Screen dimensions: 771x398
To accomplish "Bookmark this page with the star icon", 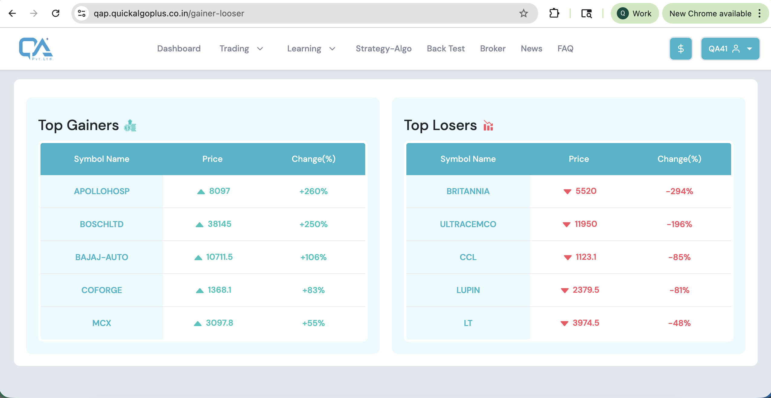I will click(523, 13).
